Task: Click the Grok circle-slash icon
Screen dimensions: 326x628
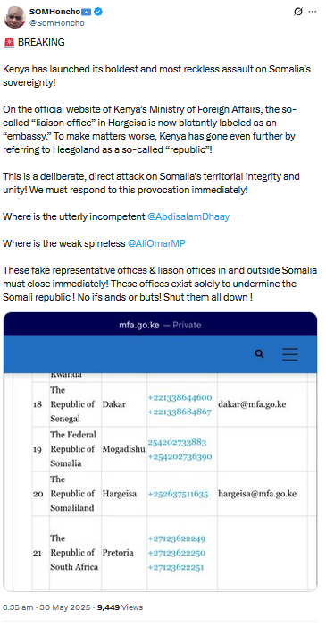Action: coord(298,12)
